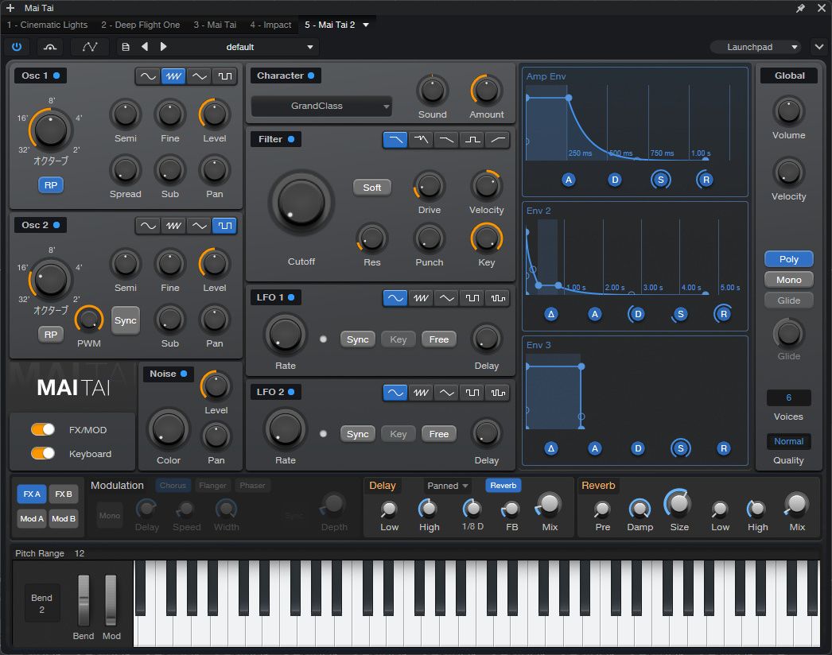The image size is (832, 655).
Task: Click the power bypass icon
Action: click(x=17, y=47)
